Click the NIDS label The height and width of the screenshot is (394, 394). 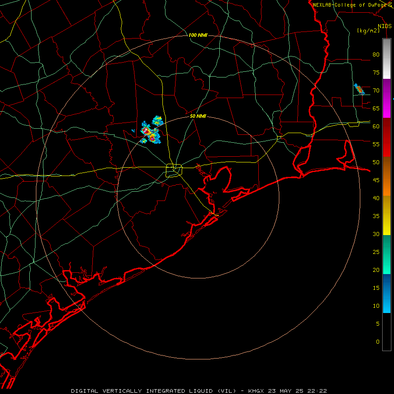coord(385,26)
